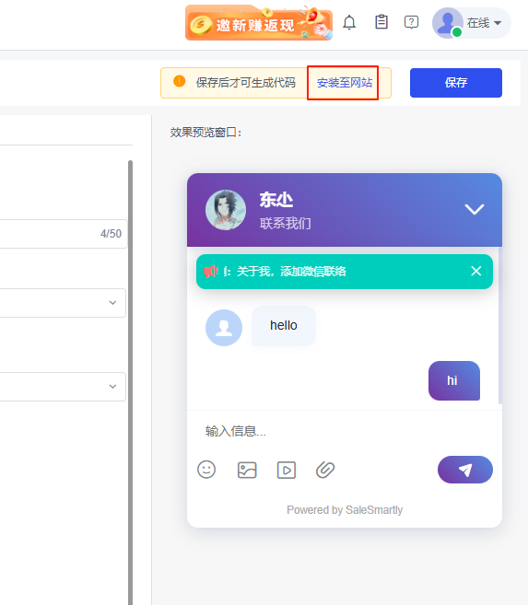Click the megaphone announcement icon
The width and height of the screenshot is (528, 605).
tap(211, 272)
